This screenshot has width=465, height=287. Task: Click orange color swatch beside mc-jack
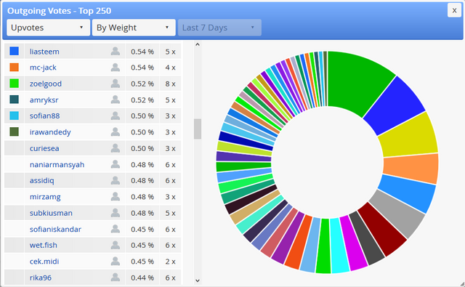tap(15, 67)
